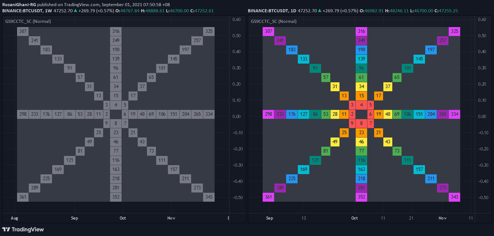Click yellow cell 49 in the 1D chart
This screenshot has width=494, height=236.
(x=335, y=142)
